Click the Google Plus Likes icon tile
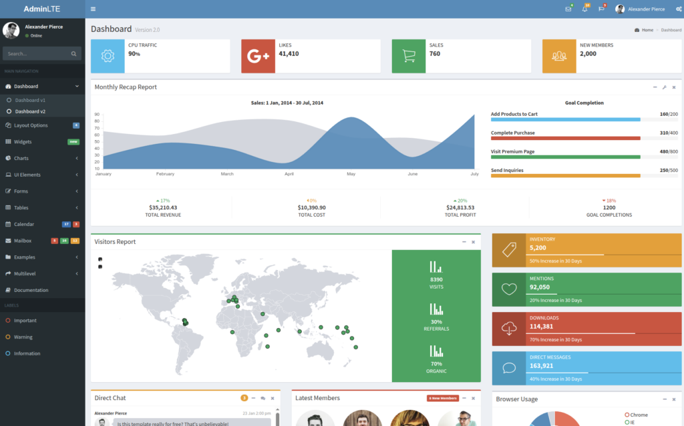 [258, 56]
